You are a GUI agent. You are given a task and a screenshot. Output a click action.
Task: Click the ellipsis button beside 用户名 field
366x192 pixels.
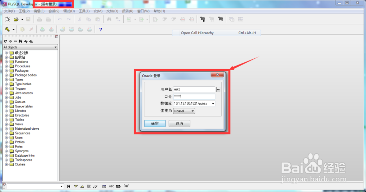[x=218, y=90]
